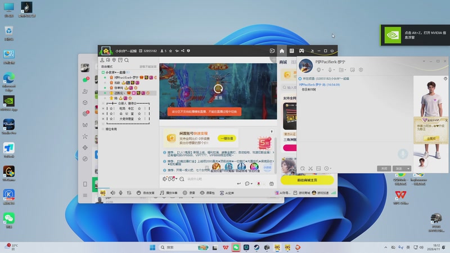Open the WPS Office desktop shortcut
The width and height of the screenshot is (450, 253).
pyautogui.click(x=400, y=198)
